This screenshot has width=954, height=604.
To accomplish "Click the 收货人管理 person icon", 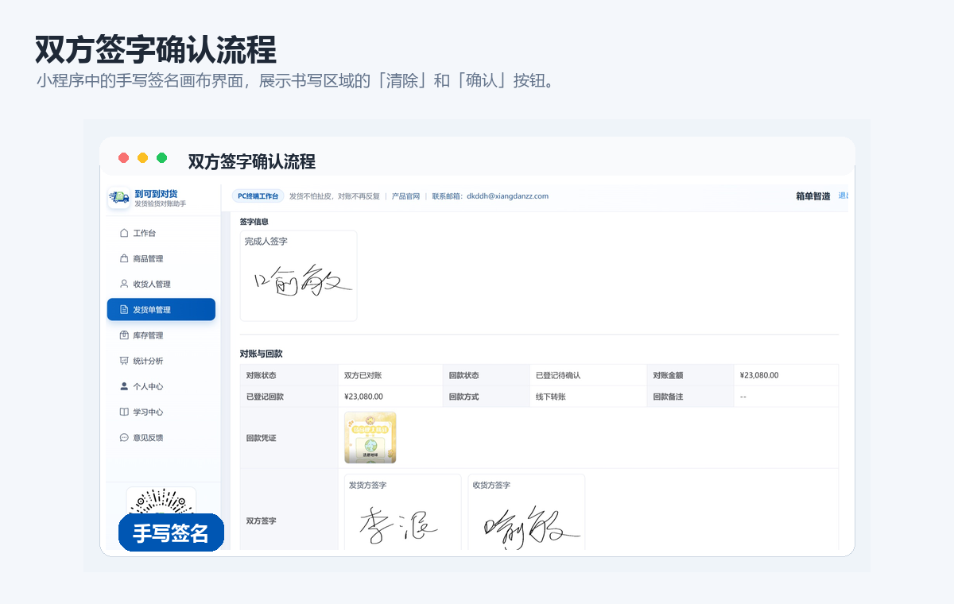I will coord(123,284).
